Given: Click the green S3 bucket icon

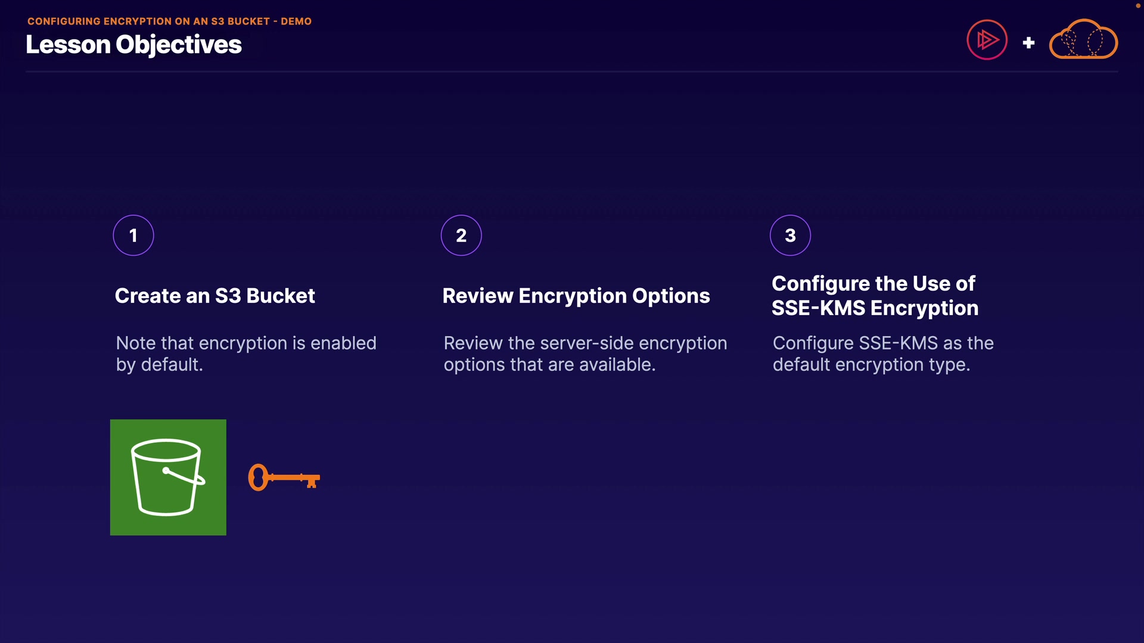Looking at the screenshot, I should tap(168, 477).
